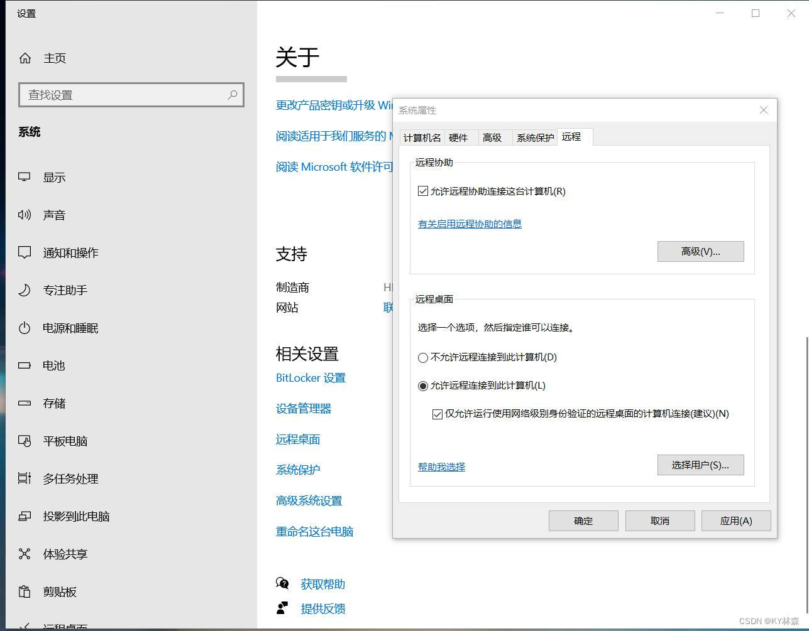Click the 提供反馈 feedback person icon

[282, 608]
